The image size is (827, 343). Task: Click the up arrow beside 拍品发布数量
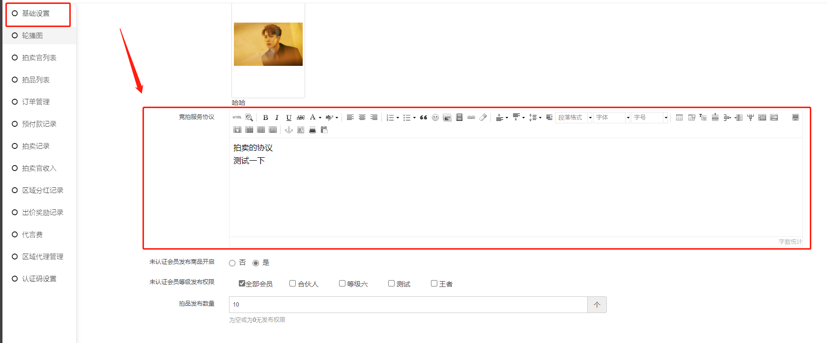597,305
